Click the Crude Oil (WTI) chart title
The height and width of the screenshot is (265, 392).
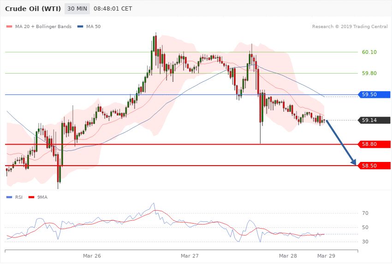(32, 9)
